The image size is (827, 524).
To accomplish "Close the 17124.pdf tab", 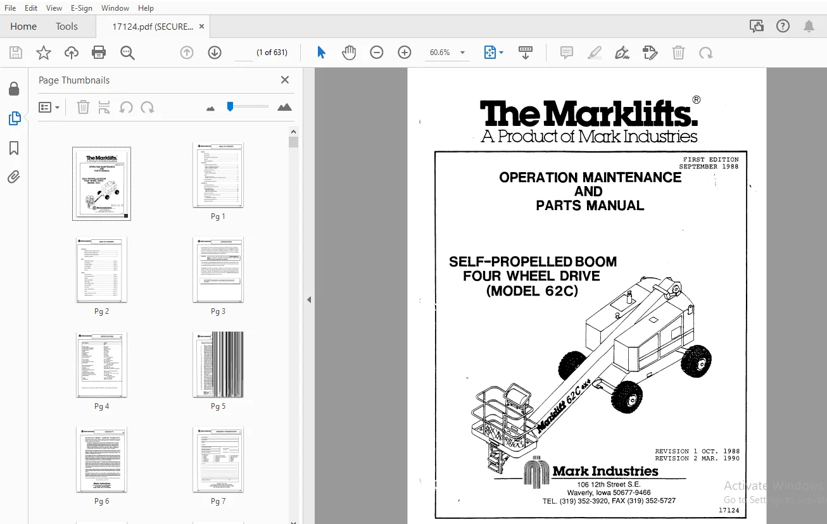I will point(202,26).
